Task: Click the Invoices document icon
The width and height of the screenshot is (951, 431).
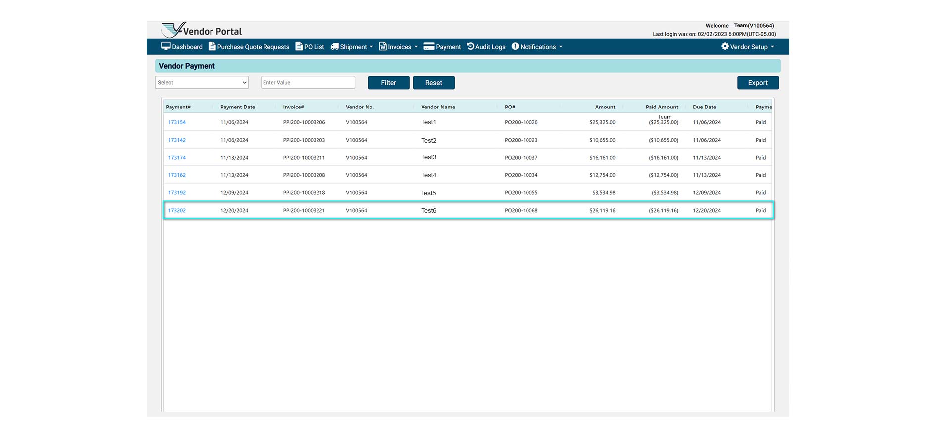Action: 383,46
